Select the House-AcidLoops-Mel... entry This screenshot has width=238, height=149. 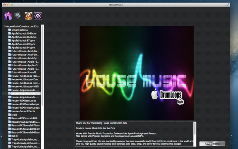26,83
